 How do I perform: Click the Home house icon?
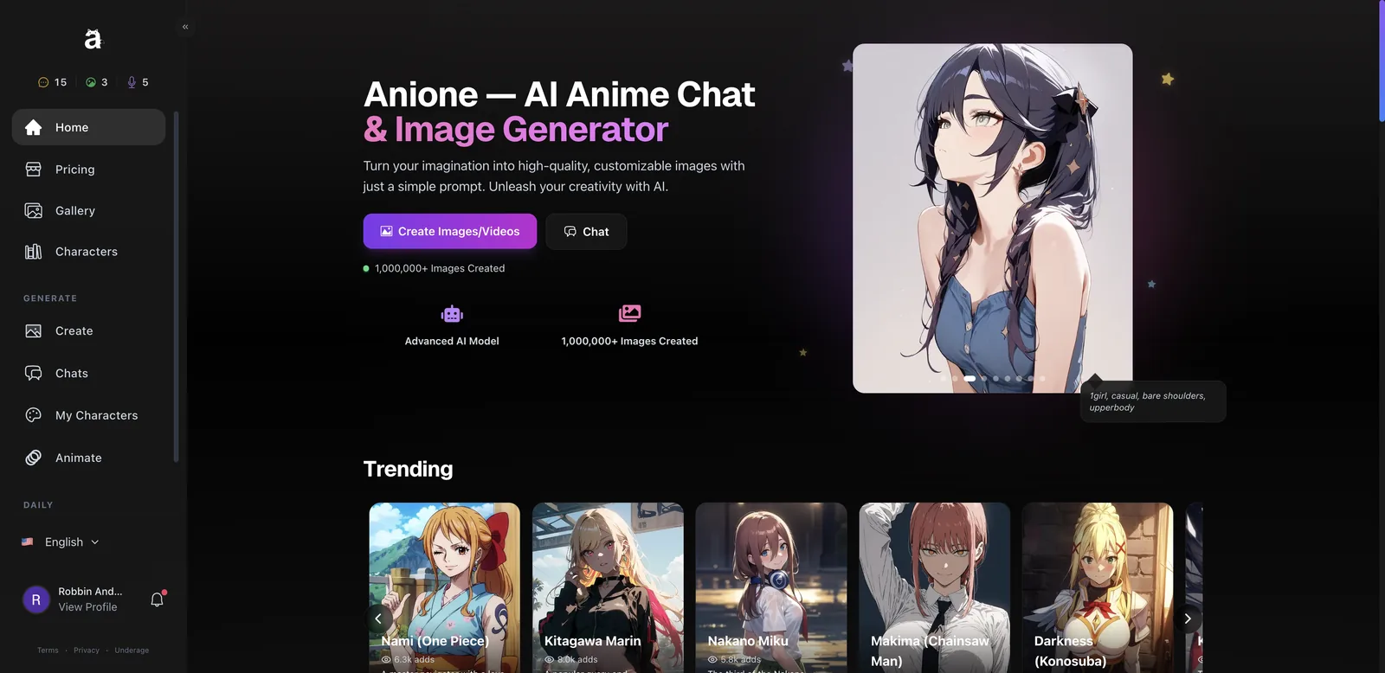34,127
